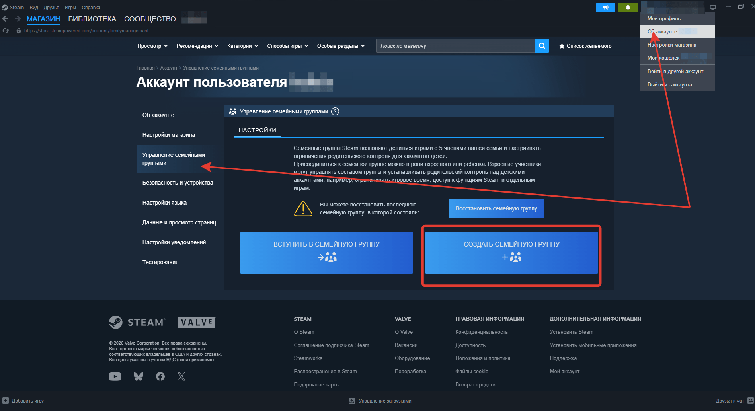Open the Steam X (Twitter) icon
Image resolution: width=755 pixels, height=411 pixels.
(181, 376)
